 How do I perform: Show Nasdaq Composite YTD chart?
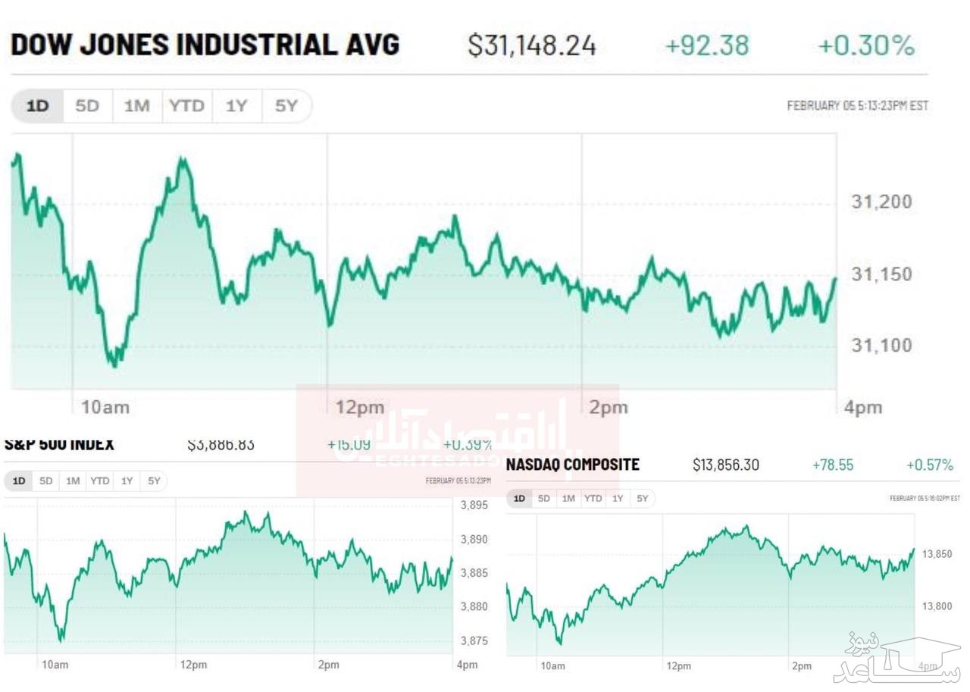(593, 498)
